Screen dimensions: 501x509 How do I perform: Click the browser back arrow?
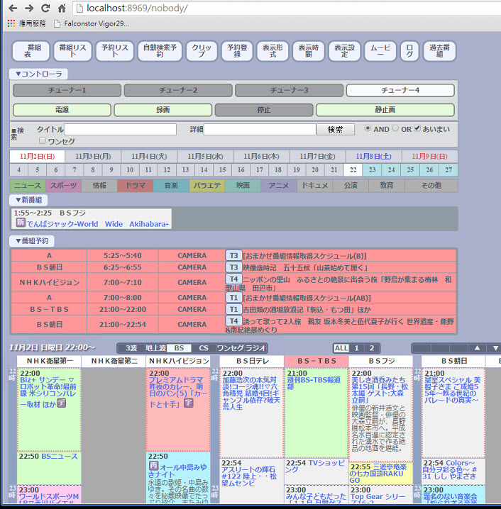click(13, 9)
